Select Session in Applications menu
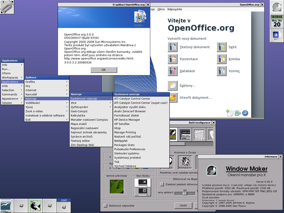The image size is (284, 213). coord(12,103)
